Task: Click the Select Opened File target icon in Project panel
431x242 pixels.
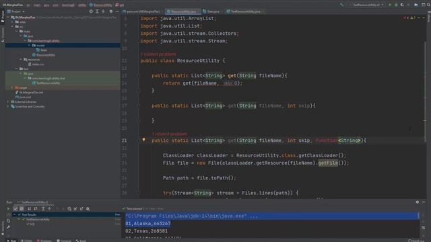Action: tap(91, 11)
